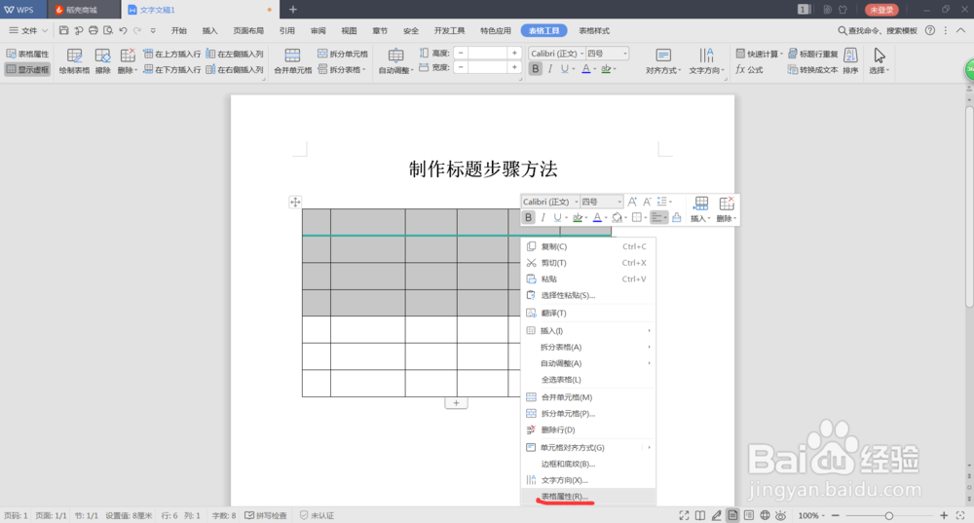Toggle Italic in the mini toolbar
The width and height of the screenshot is (974, 523).
[543, 217]
